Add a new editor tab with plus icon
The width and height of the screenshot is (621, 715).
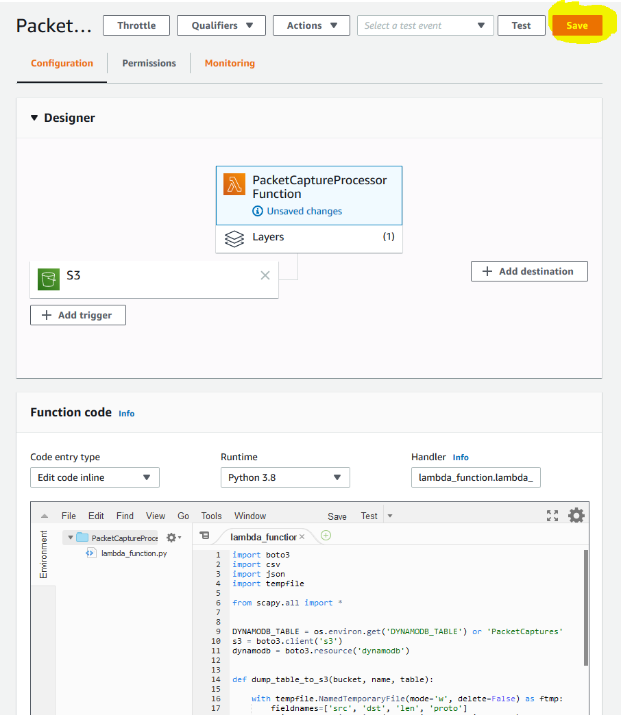pyautogui.click(x=326, y=536)
